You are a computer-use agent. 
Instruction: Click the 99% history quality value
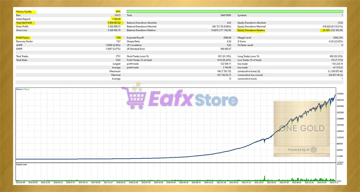point(118,12)
